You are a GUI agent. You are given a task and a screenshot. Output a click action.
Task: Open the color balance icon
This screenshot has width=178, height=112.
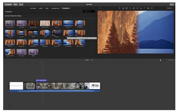point(123,8)
